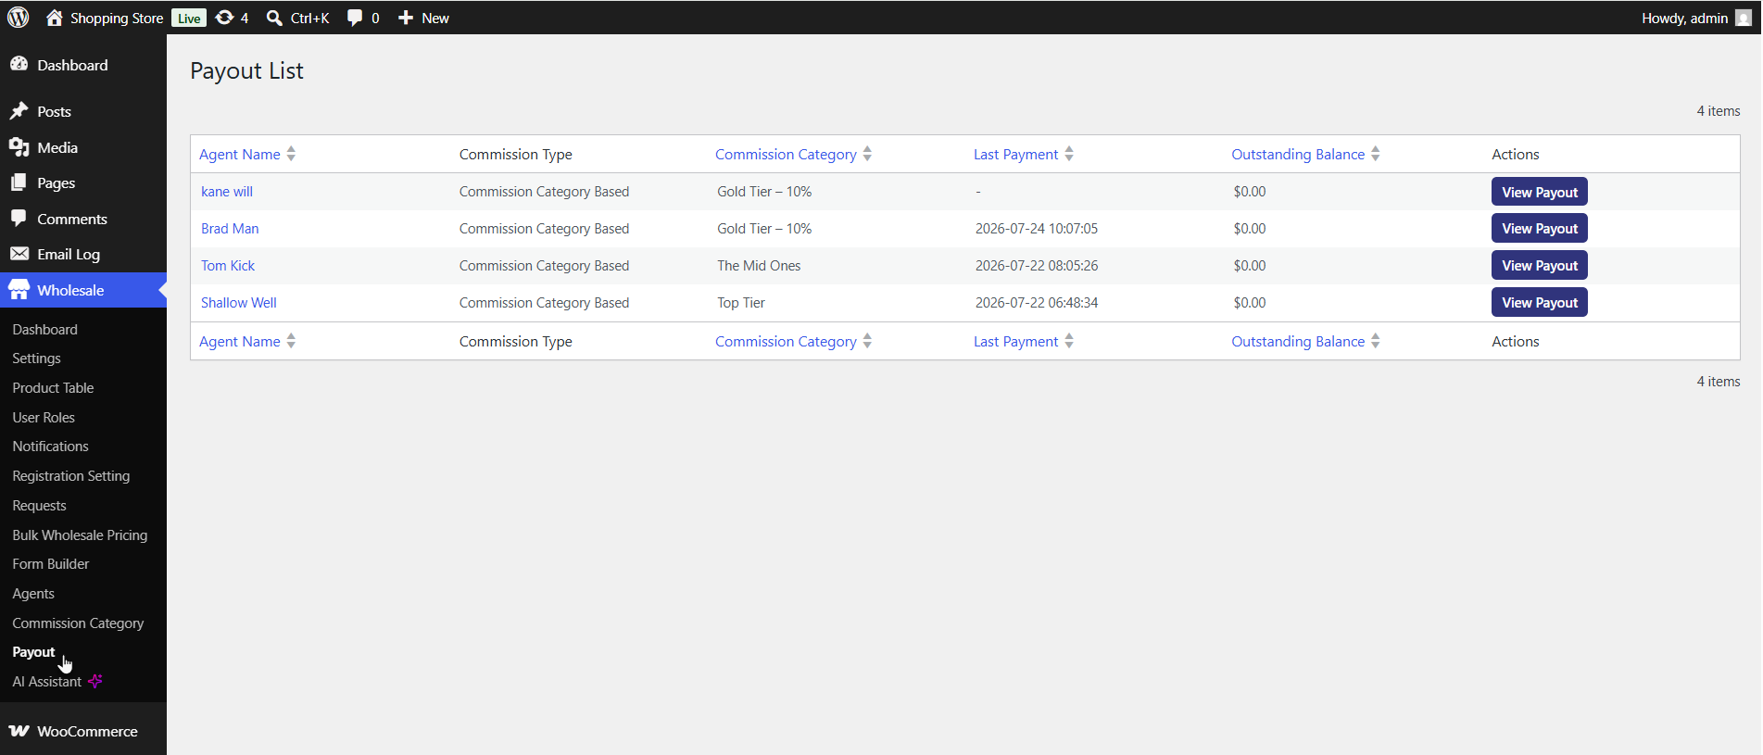Image resolution: width=1763 pixels, height=755 pixels.
Task: Click the 'Top Tier' category cell
Action: click(x=741, y=303)
